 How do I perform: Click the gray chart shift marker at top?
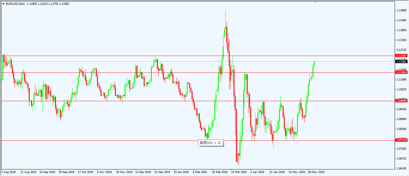click(315, 2)
